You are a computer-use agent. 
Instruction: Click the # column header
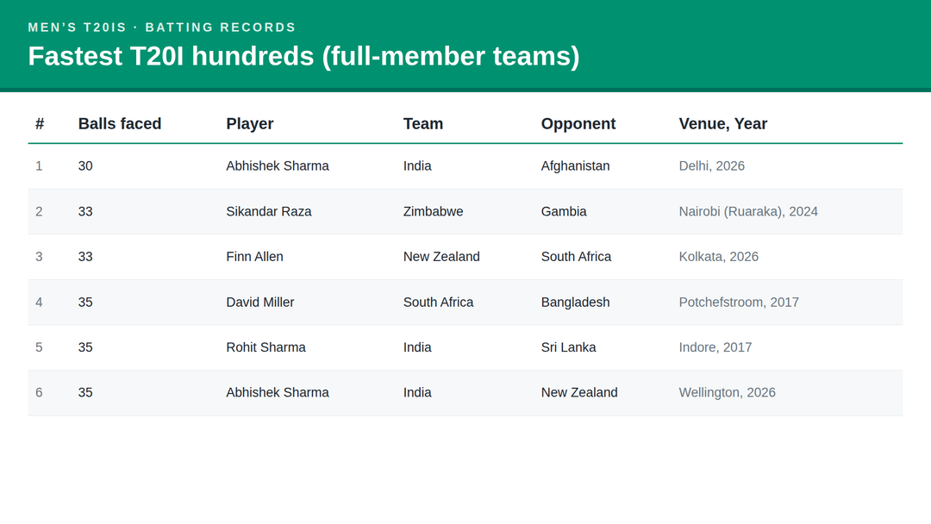click(x=40, y=123)
